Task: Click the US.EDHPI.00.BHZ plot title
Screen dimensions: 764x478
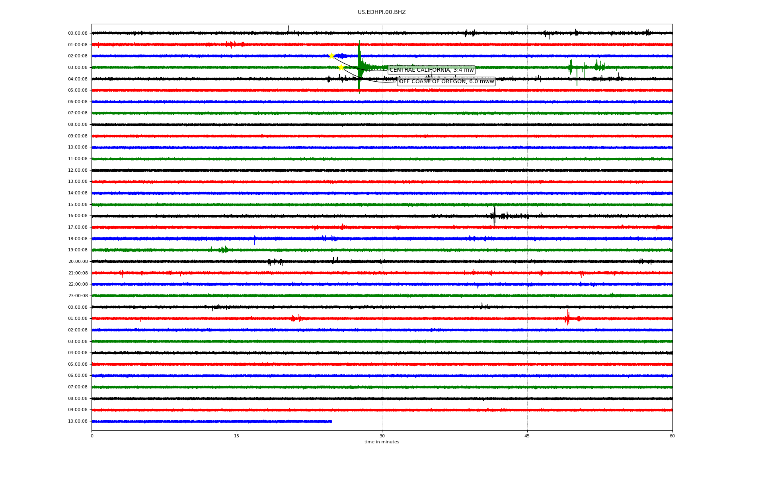Action: point(382,12)
